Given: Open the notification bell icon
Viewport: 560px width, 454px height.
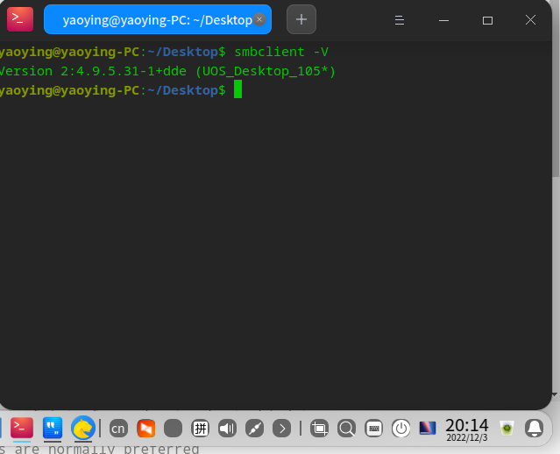Looking at the screenshot, I should coord(534,428).
